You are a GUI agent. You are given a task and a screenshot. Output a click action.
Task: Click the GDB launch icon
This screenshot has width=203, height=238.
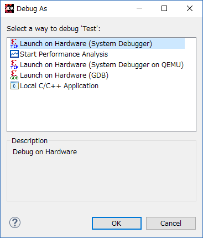point(14,75)
